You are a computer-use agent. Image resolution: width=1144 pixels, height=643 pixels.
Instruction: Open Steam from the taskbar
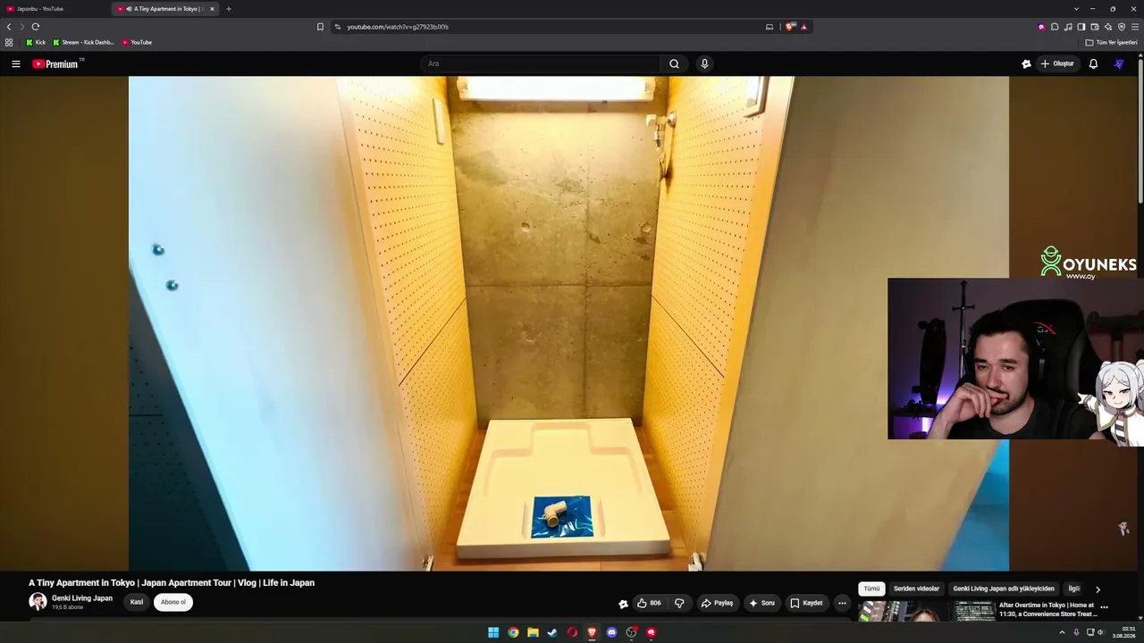coord(552,632)
